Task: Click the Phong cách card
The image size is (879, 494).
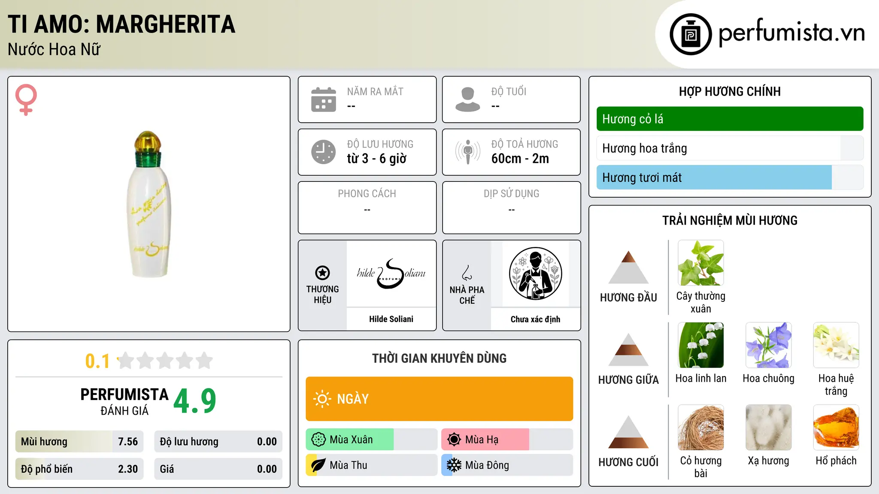Action: click(x=367, y=208)
